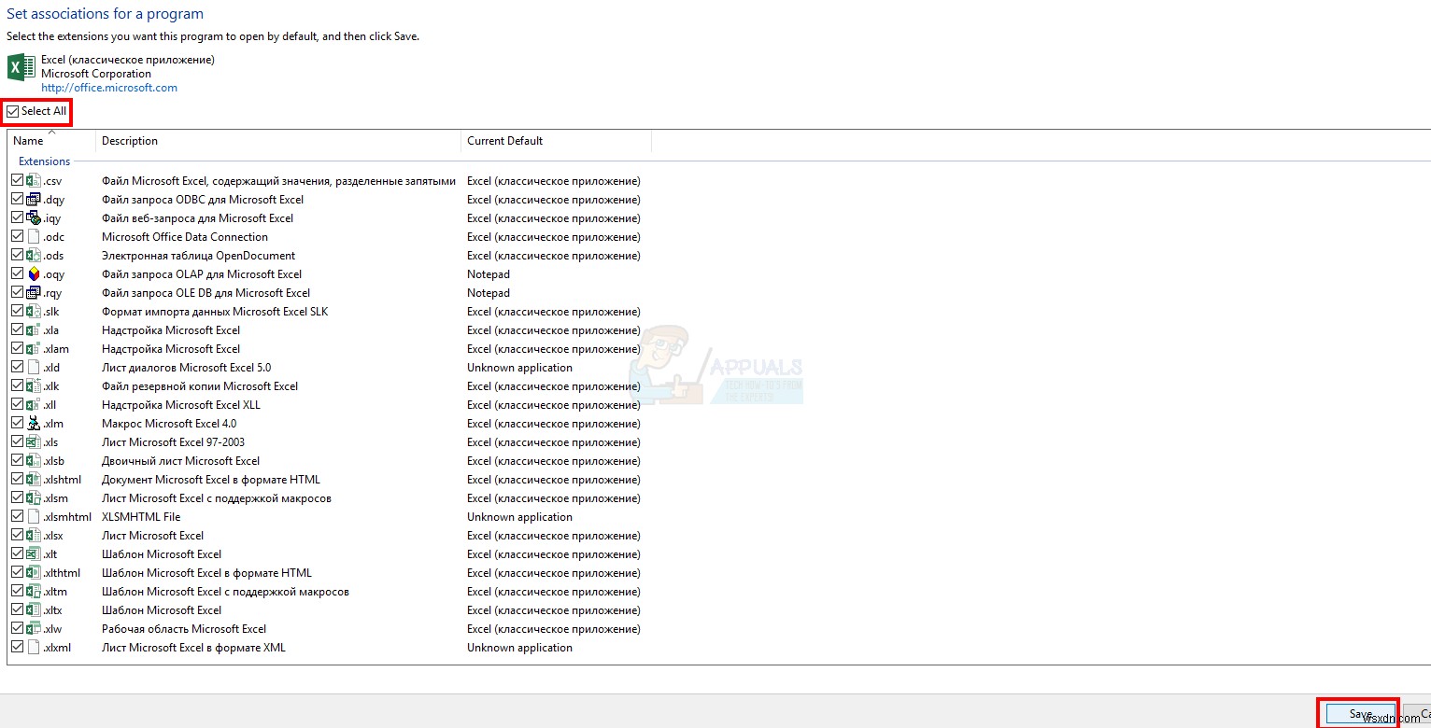Click the .xld file icon
Image resolution: width=1431 pixels, height=728 pixels.
click(34, 368)
